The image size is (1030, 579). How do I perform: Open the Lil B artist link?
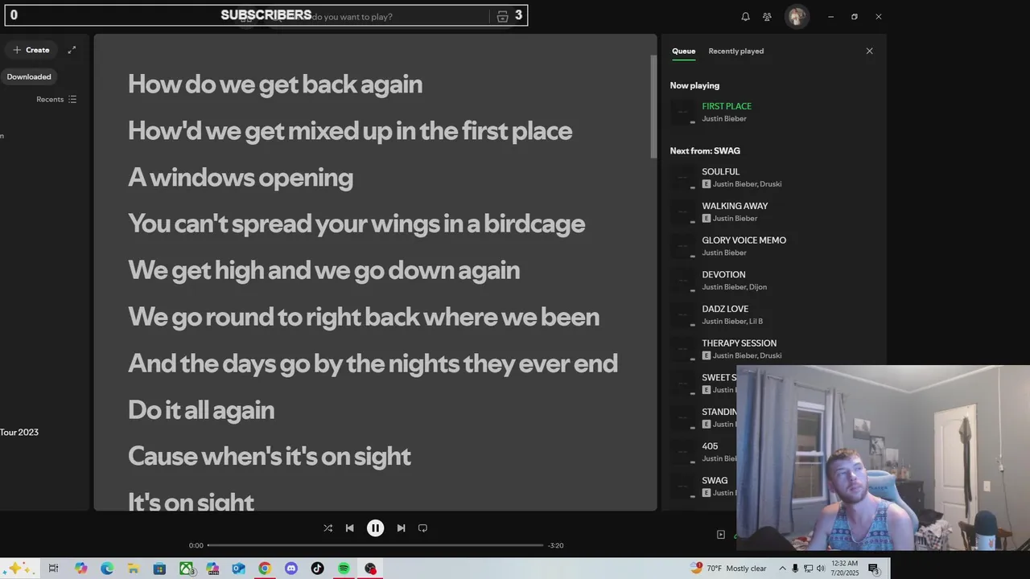(756, 322)
